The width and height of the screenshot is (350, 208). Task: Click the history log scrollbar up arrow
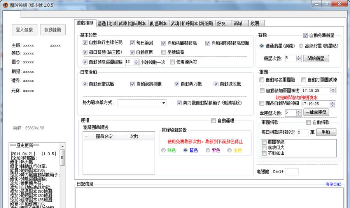tap(63, 146)
